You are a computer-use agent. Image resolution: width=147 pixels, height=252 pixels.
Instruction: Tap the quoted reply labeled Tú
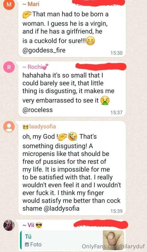[x=72, y=240]
